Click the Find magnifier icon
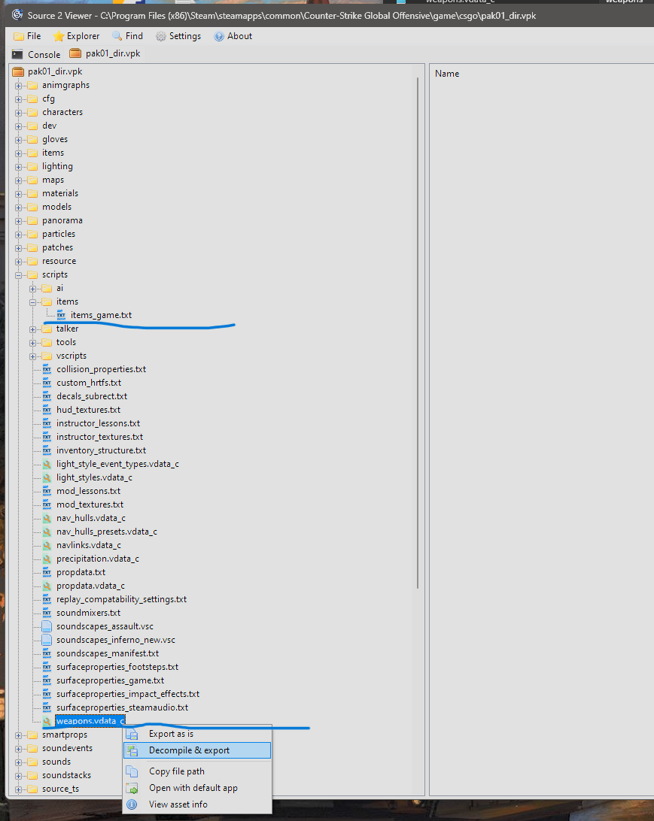This screenshot has width=654, height=821. click(x=117, y=36)
